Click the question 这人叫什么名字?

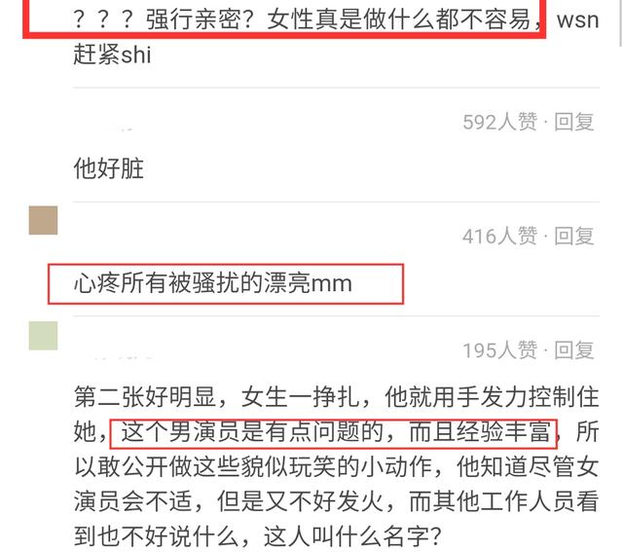tap(352, 536)
